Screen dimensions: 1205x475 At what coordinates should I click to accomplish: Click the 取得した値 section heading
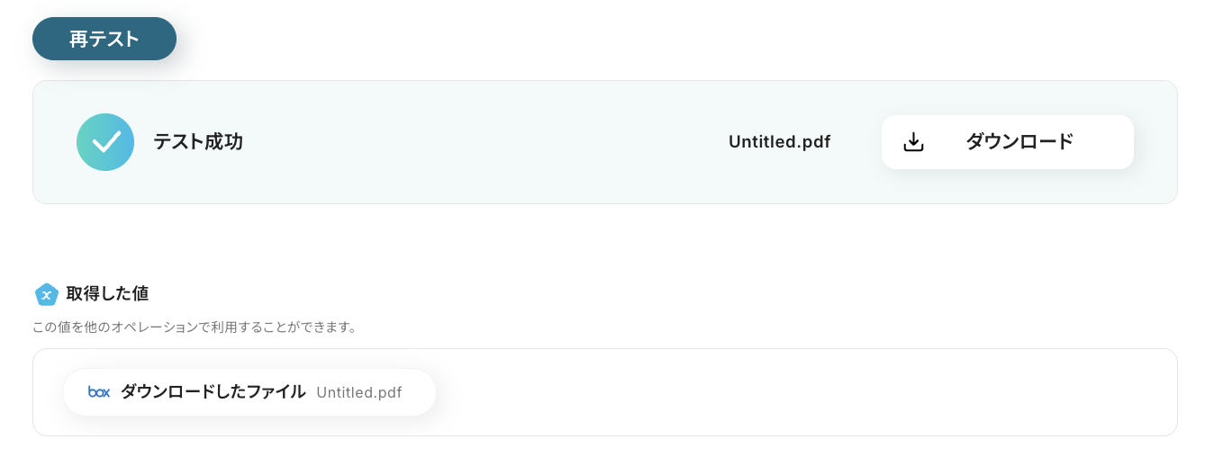pos(107,294)
